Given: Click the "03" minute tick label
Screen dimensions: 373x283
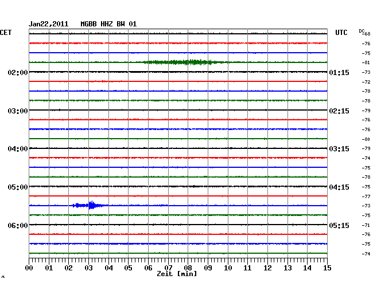Looking at the screenshot, I should coord(88,268).
